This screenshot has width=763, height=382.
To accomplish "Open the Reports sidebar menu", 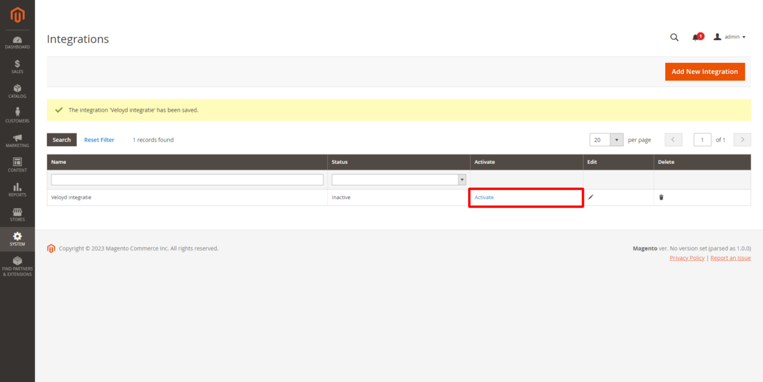I will (x=17, y=189).
